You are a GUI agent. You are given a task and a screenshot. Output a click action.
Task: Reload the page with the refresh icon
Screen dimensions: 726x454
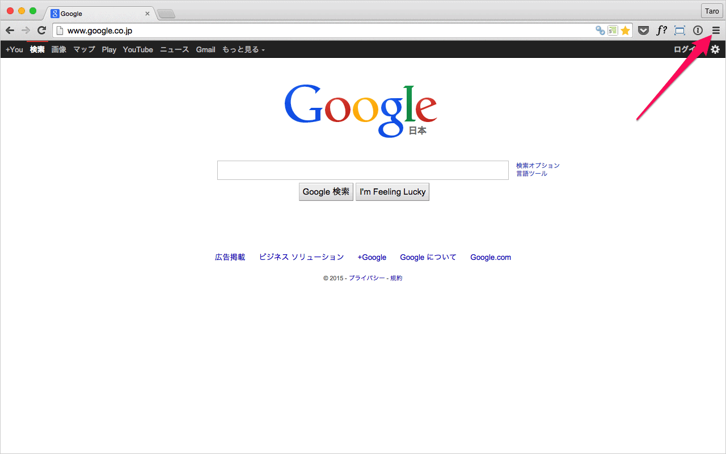[41, 30]
